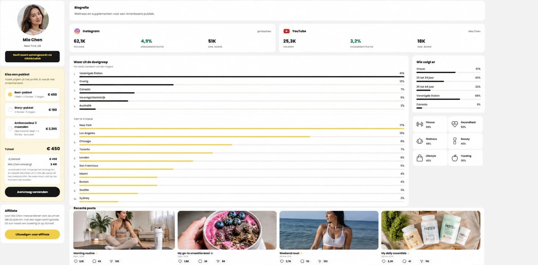Click the Fitness dumbbell icon
Screen dimensions: 538x265
click(x=420, y=124)
